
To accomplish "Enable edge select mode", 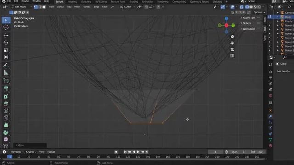I will pyautogui.click(x=40, y=7).
